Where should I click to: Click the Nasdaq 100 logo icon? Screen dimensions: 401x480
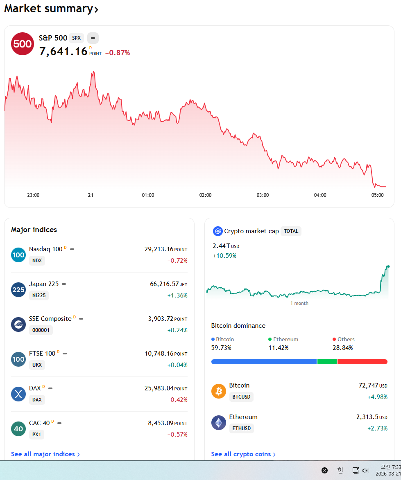pos(18,255)
